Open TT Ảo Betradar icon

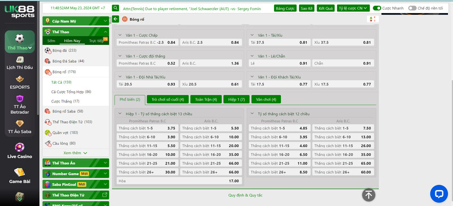click(x=20, y=98)
